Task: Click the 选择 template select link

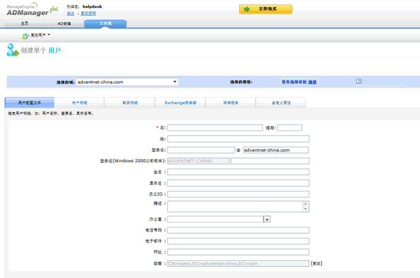Action: (313, 82)
